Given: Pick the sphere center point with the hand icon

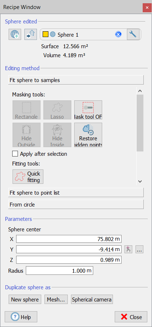Looking at the screenshot, I should point(128,249).
